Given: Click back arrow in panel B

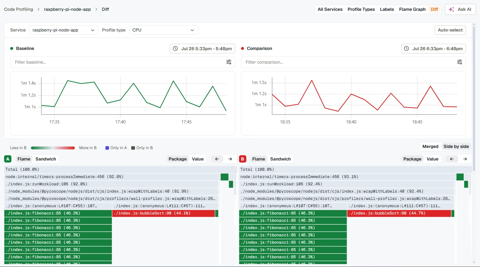Looking at the screenshot, I should coord(452,159).
